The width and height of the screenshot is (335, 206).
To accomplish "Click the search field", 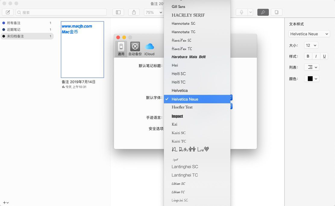I will 61,12.
